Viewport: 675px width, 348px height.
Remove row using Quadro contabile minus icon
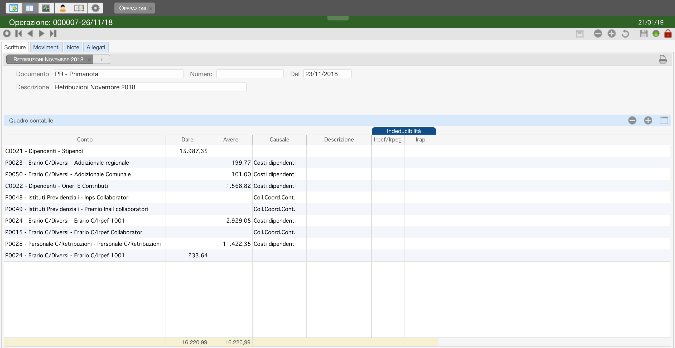click(632, 120)
